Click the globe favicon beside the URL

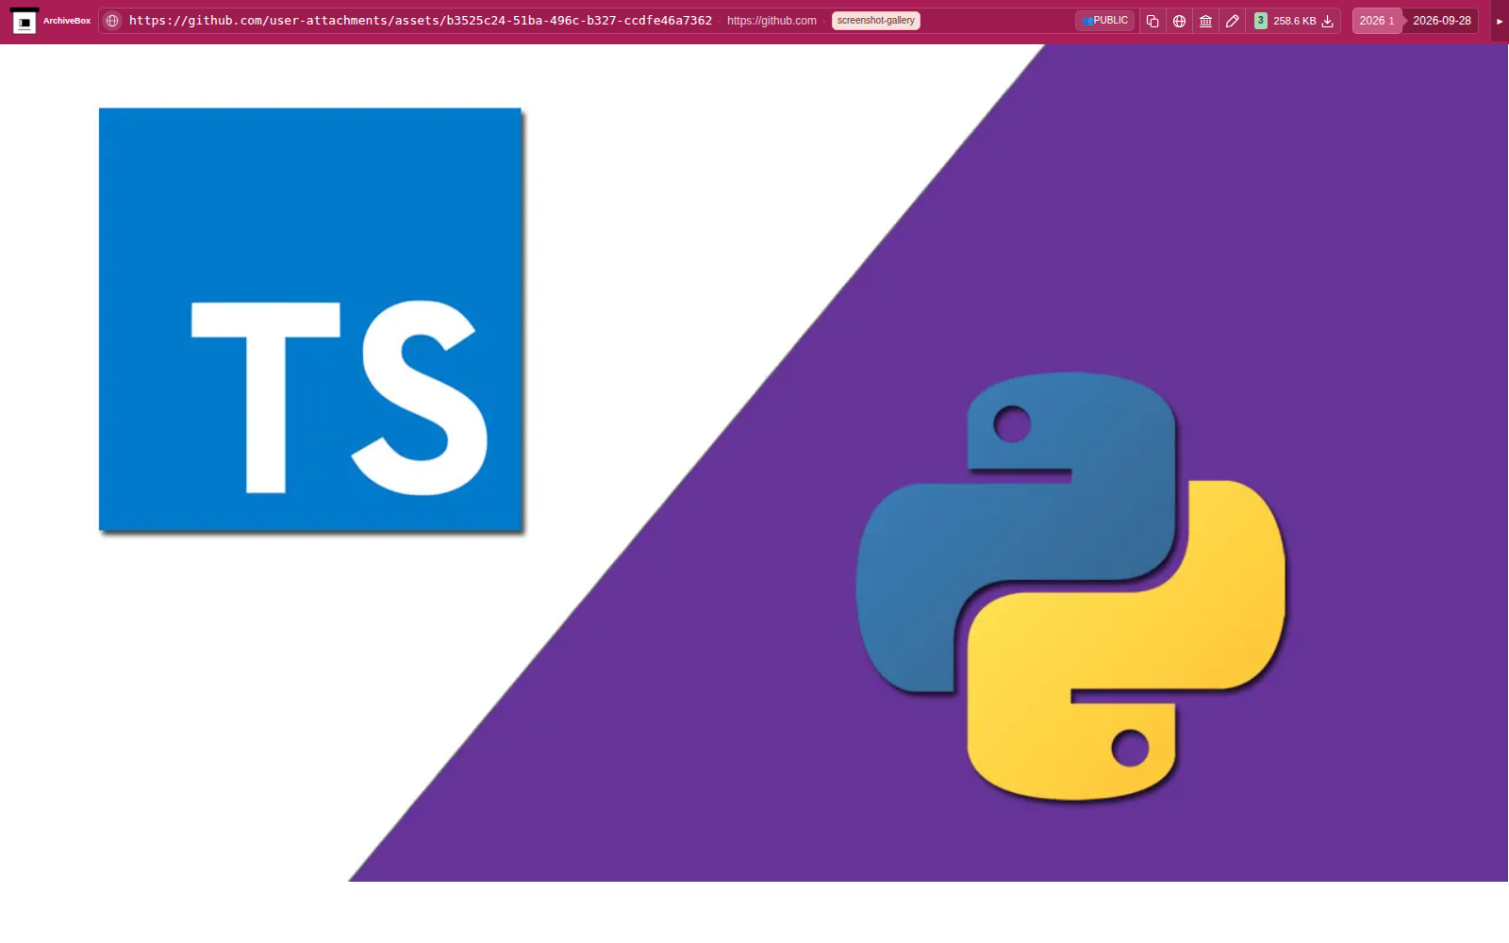coord(112,21)
